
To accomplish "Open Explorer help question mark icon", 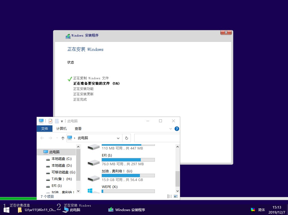I will [x=177, y=129].
